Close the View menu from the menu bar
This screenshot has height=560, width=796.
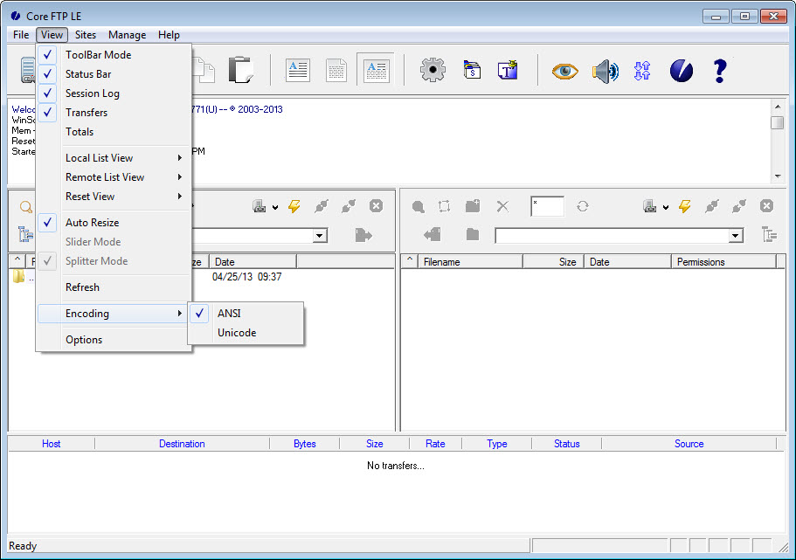(x=52, y=35)
